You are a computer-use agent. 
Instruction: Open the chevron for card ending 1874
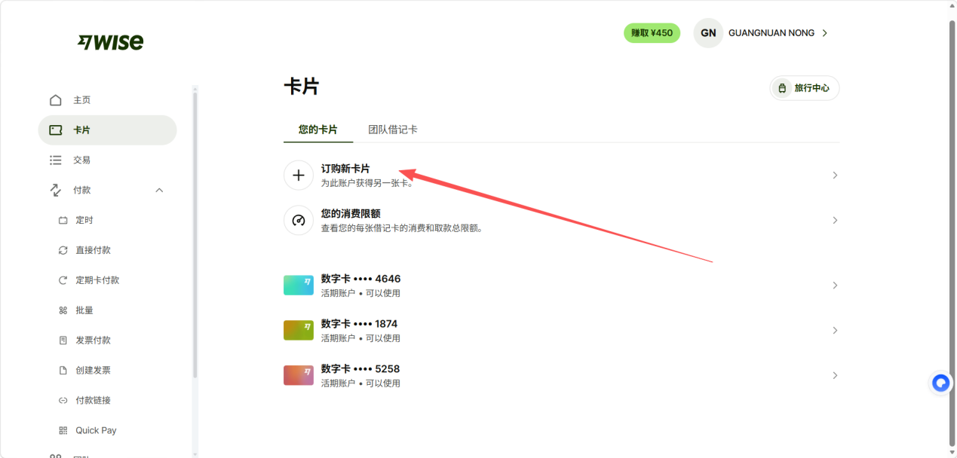835,331
